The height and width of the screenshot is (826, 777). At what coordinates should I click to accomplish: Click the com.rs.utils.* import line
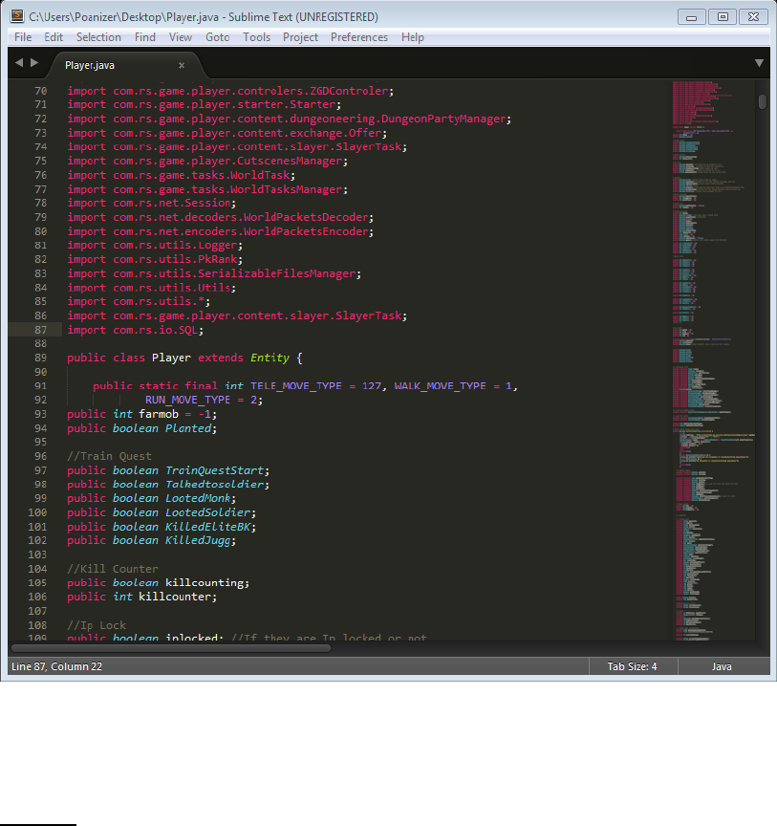pyautogui.click(x=139, y=301)
